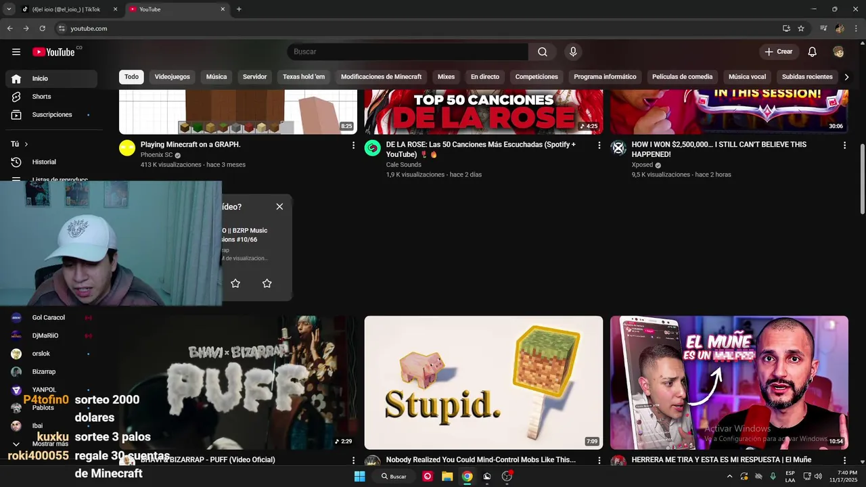Select the Películas de comedia chip
This screenshot has height=487, width=866.
tap(682, 77)
